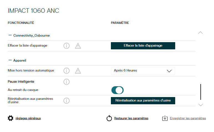Click the scroll down chevron arrow

[x=201, y=105]
